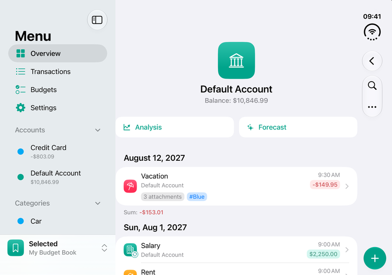Screen dimensions: 392x275
Task: Collapse the Categories section chevron
Action: coord(98,203)
